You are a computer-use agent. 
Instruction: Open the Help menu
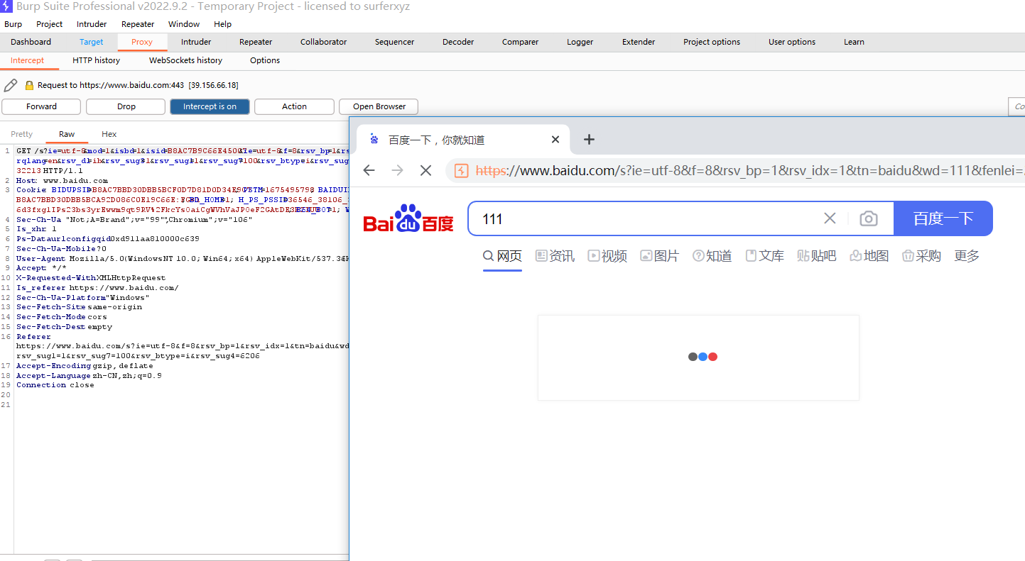coord(223,24)
